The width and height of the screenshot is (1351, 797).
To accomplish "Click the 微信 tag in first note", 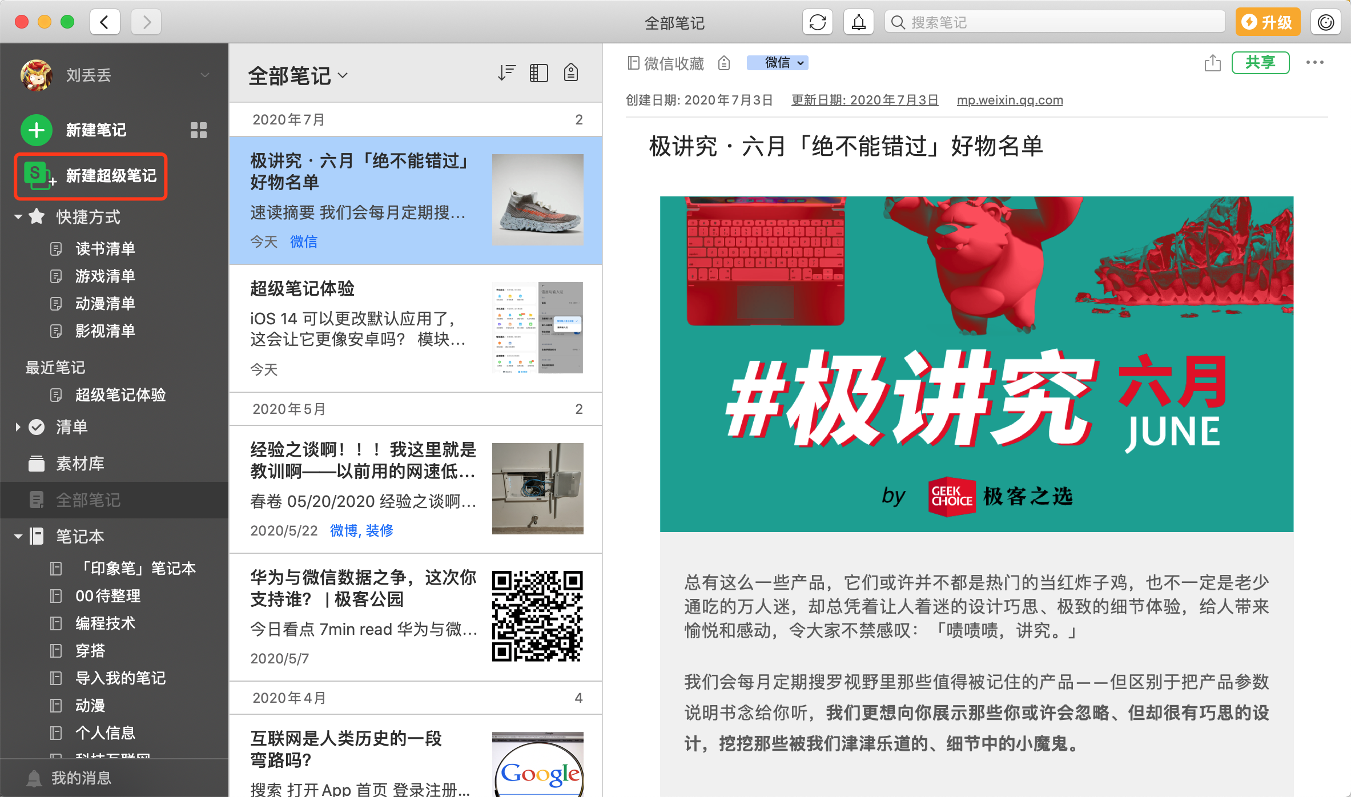I will [x=304, y=242].
